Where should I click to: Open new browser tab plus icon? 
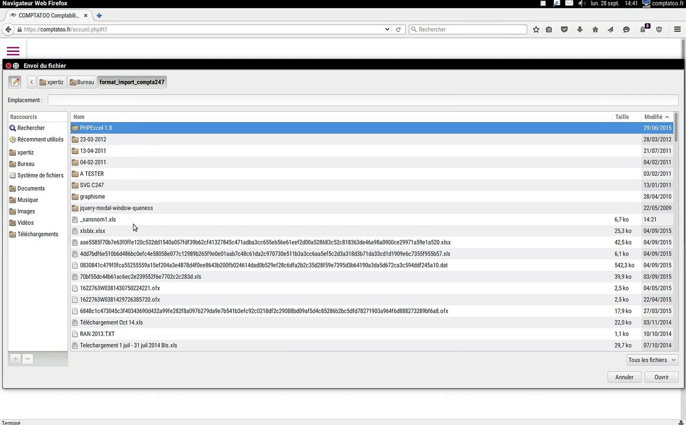[x=99, y=15]
